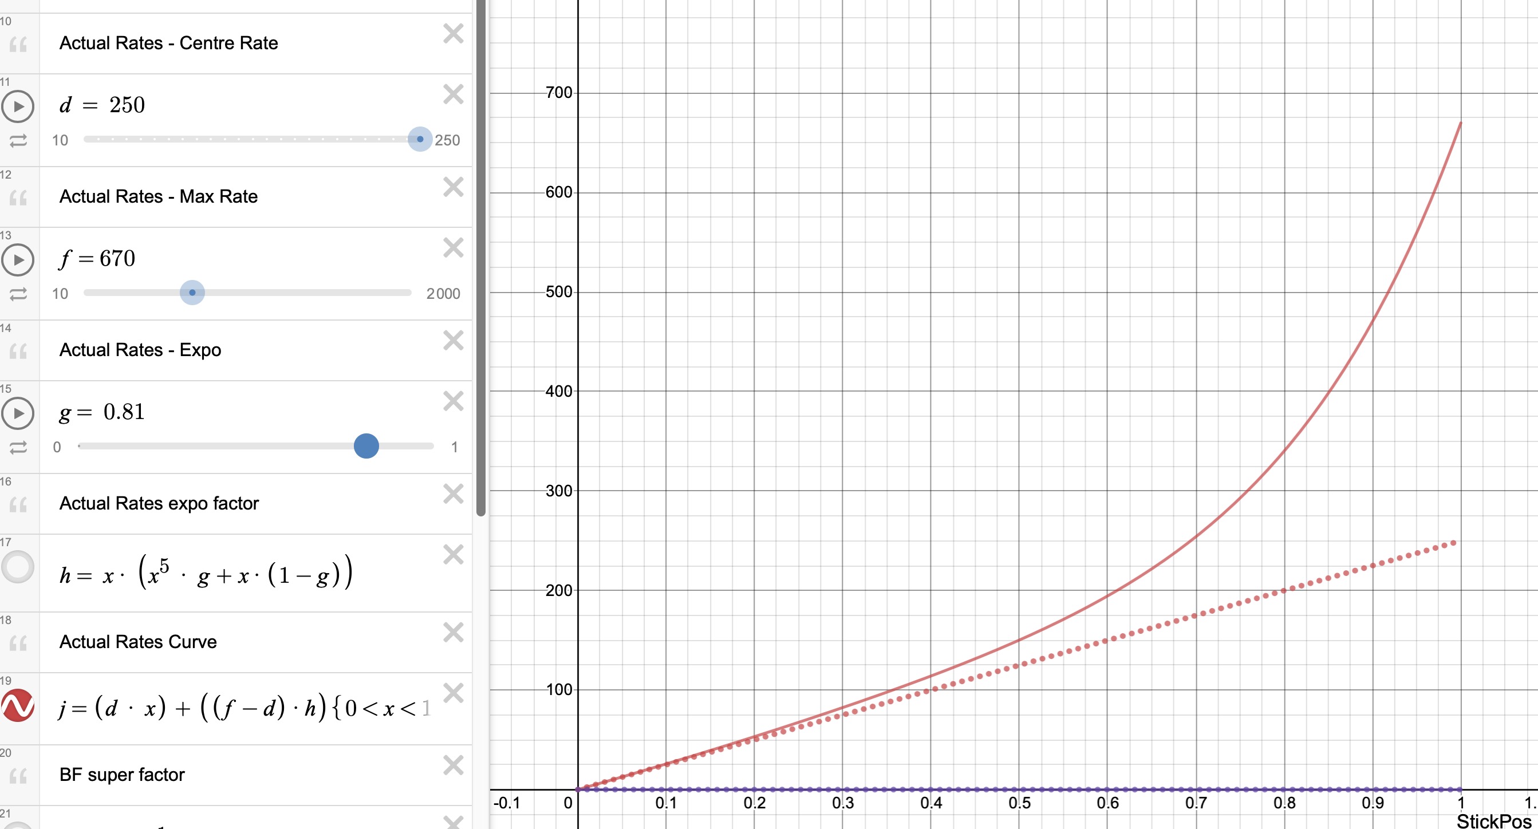
Task: Delete the 'Actual Rates - Centre Rate' note
Action: click(453, 34)
